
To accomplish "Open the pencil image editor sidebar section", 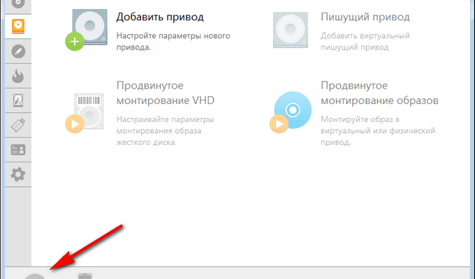I will [18, 51].
